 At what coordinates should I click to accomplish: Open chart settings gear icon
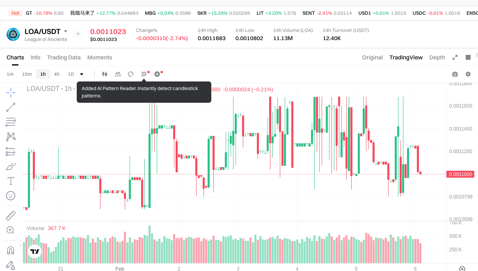coord(468,74)
